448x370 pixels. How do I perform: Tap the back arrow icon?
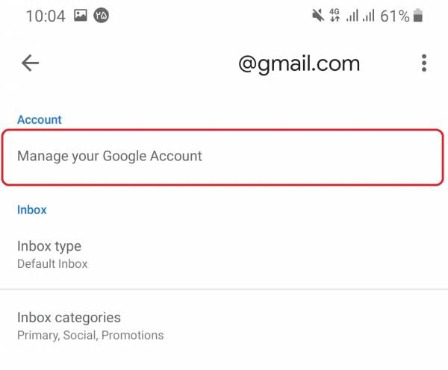(x=31, y=63)
